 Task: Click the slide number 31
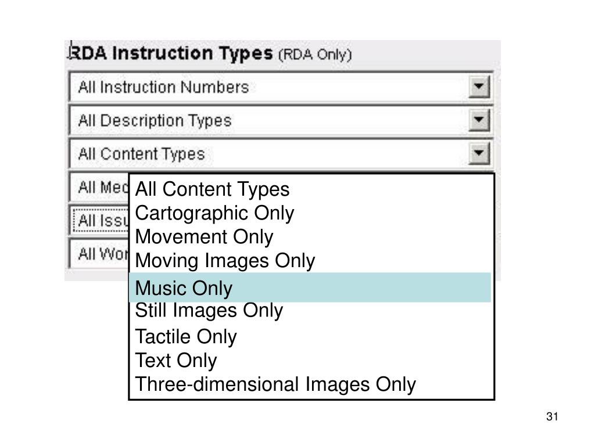coord(552,416)
